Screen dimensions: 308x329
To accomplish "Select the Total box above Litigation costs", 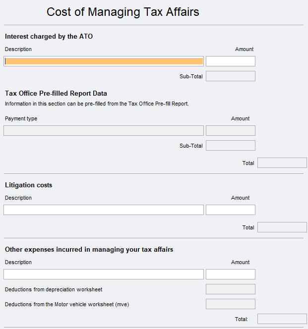I will point(282,163).
